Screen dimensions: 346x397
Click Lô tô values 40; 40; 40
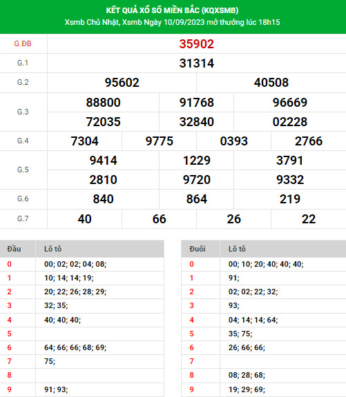tap(62, 320)
